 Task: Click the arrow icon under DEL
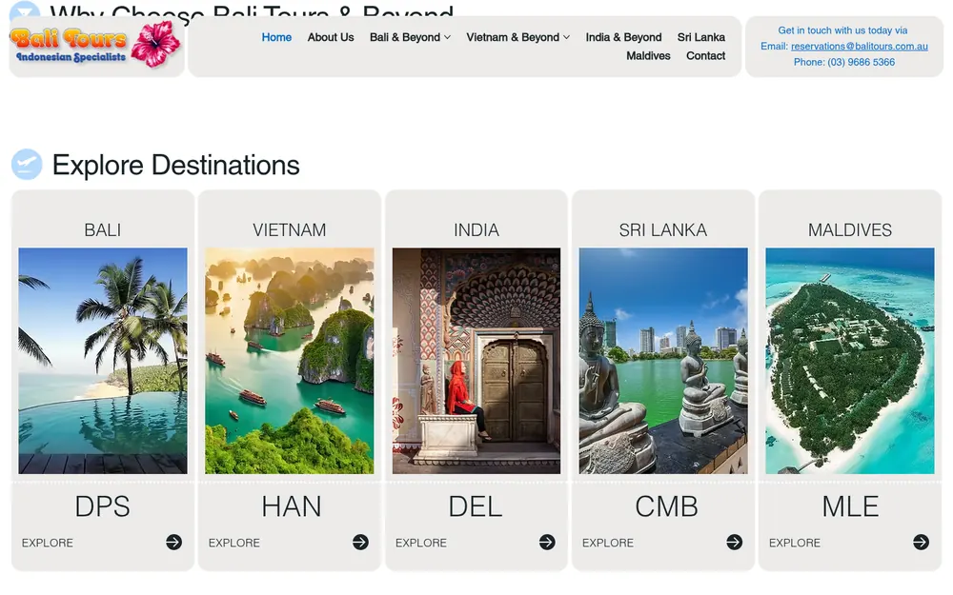(547, 543)
